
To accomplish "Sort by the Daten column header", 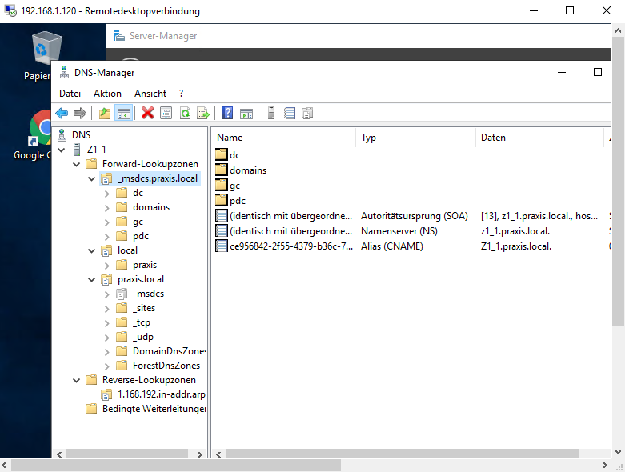I will click(539, 138).
